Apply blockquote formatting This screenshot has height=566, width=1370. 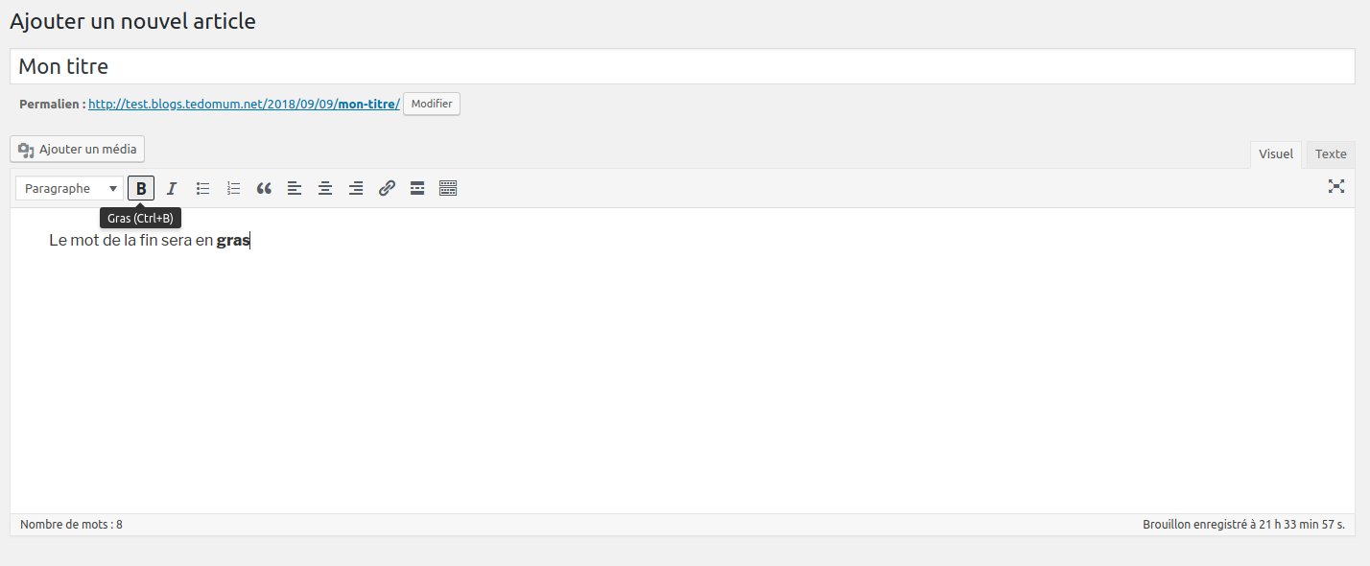[264, 188]
